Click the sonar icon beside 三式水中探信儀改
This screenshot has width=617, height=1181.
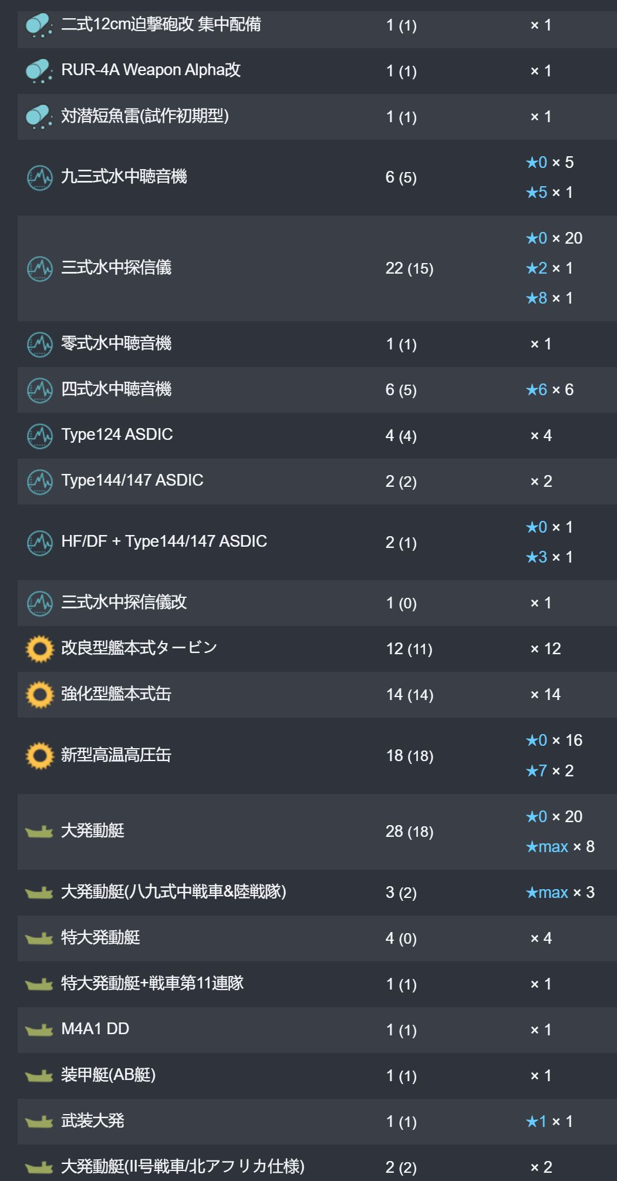39,603
